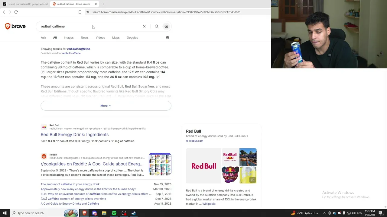
Task: Click the Reddit favicon icon
Action: tap(44, 156)
